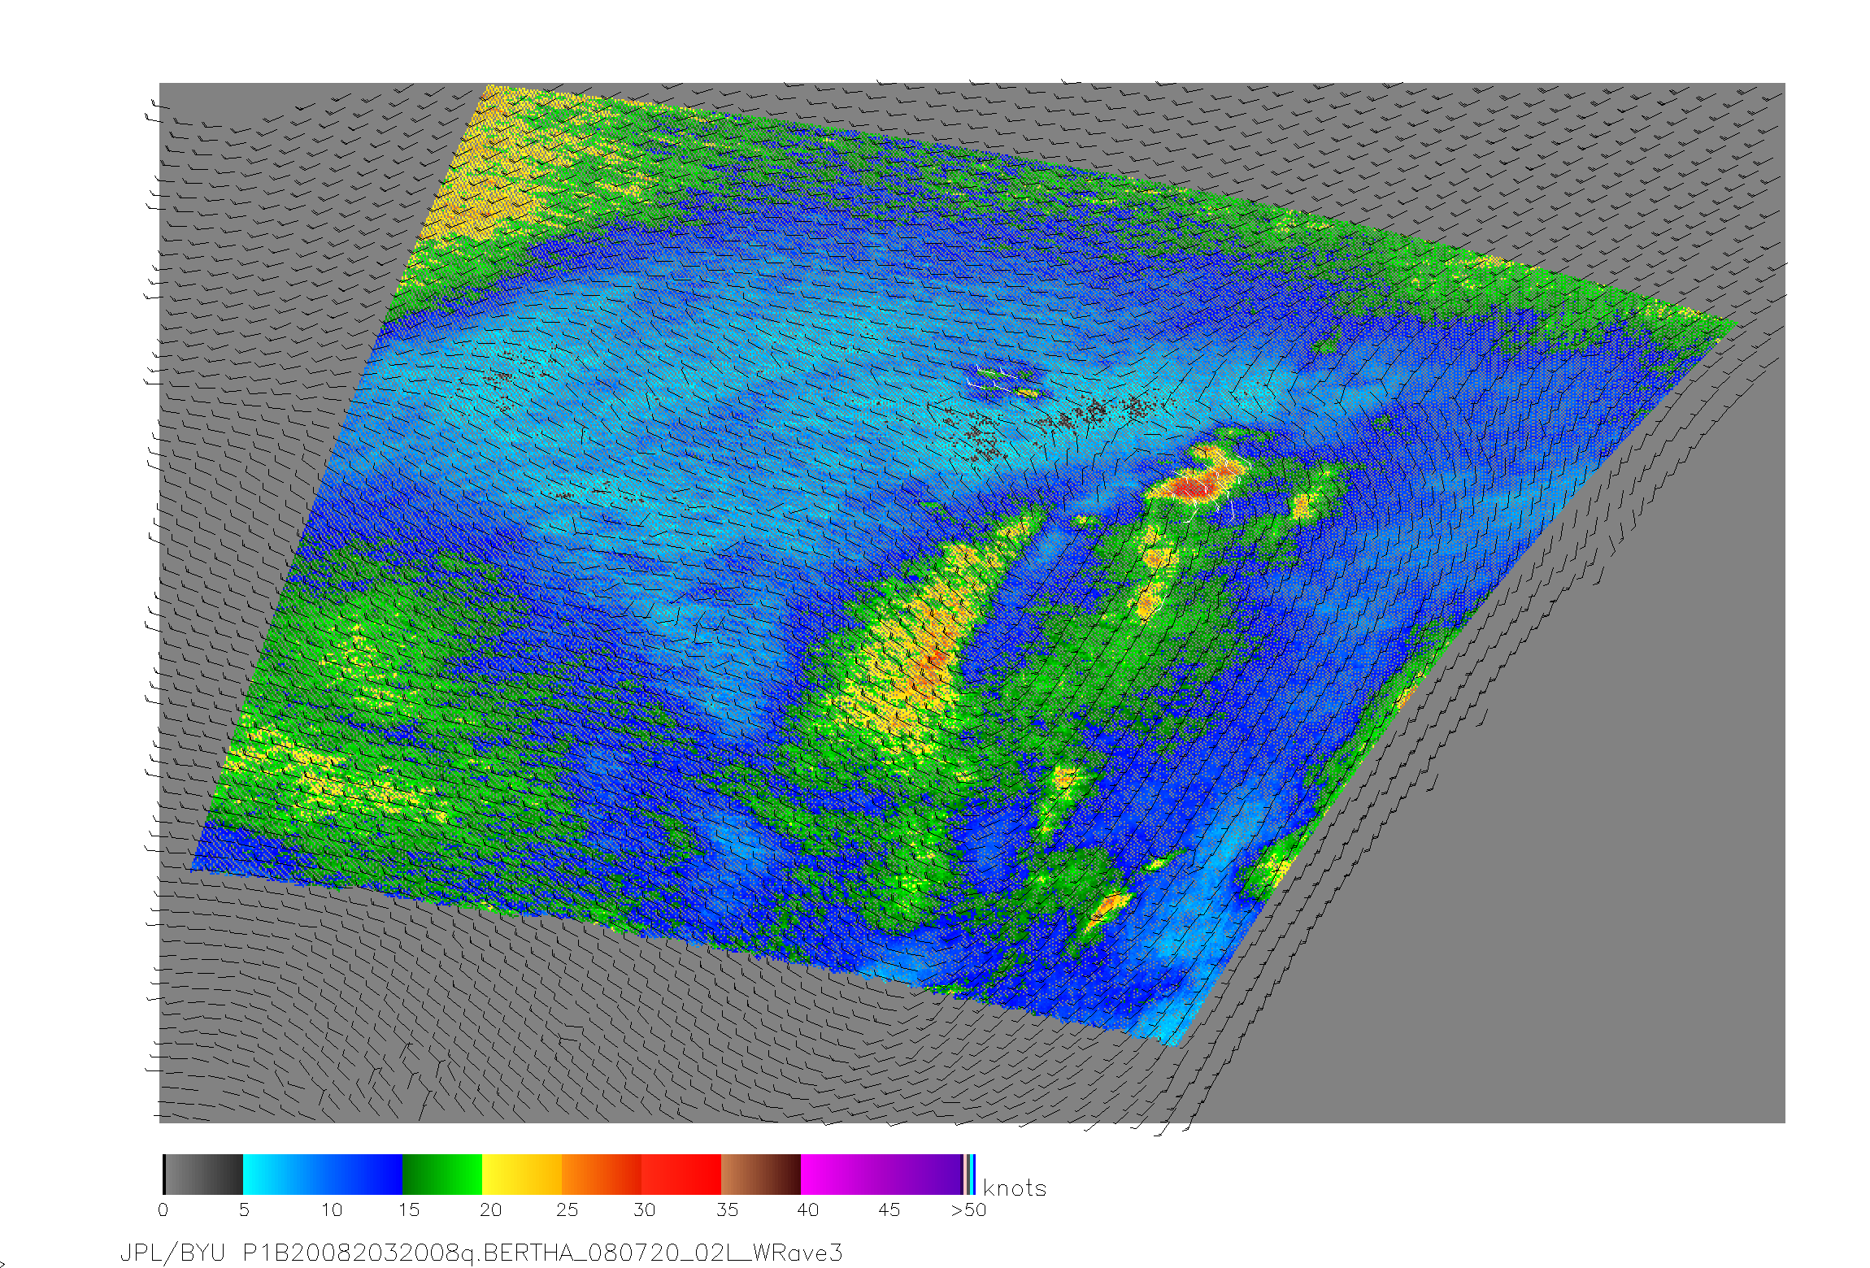Click the "40" tick label under the color bar

(808, 1210)
